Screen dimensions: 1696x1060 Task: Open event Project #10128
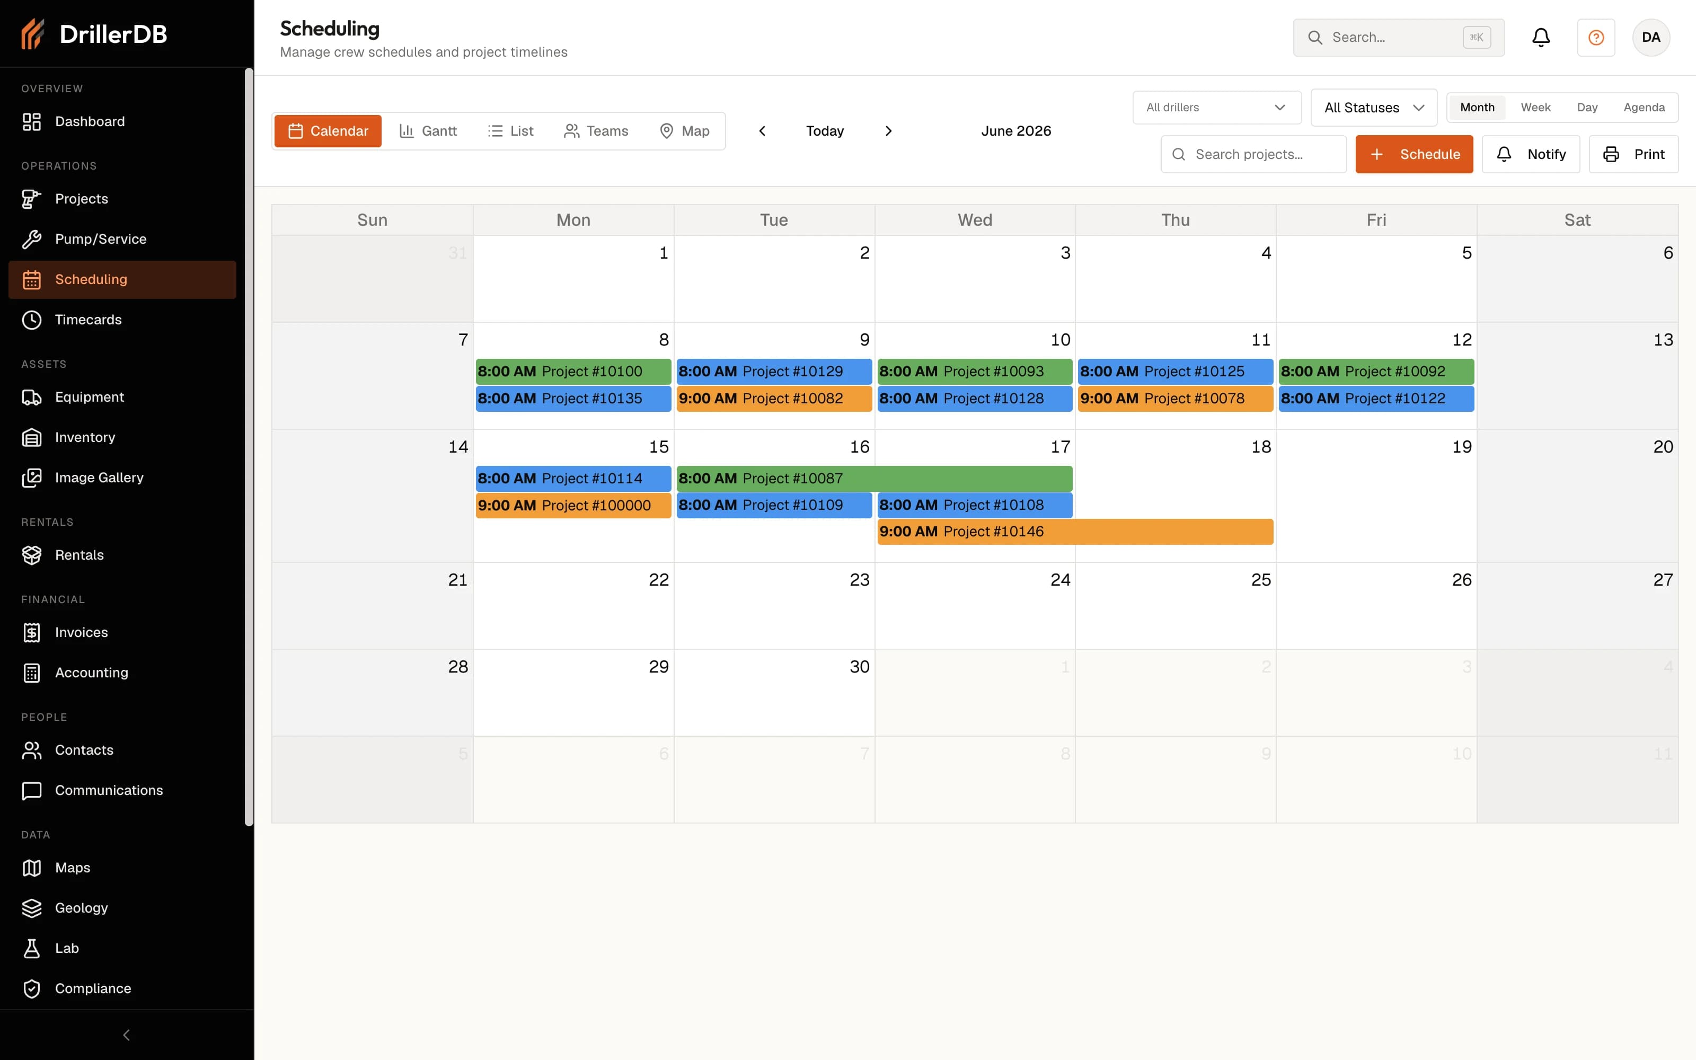[x=975, y=398]
